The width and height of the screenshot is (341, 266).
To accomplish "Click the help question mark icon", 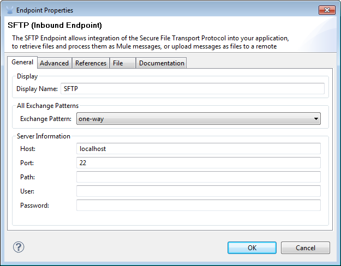I will tap(19, 247).
